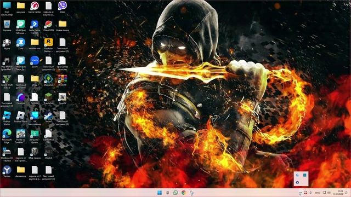The height and width of the screenshot is (197, 351).
Task: Click the microphone icon in system tray
Action: point(311,193)
